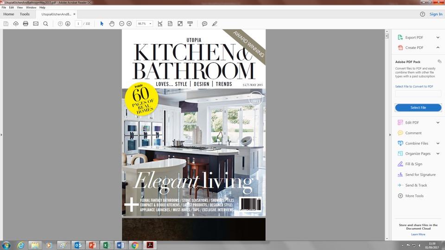This screenshot has height=250, width=445.
Task: Open the View menu
Action: point(20,7)
